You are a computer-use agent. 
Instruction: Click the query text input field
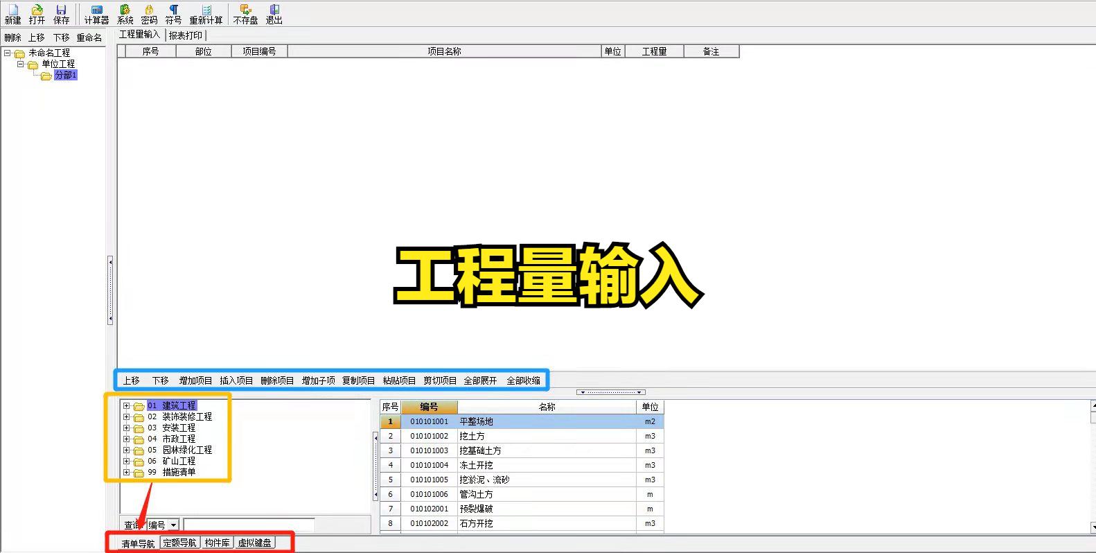(x=249, y=525)
